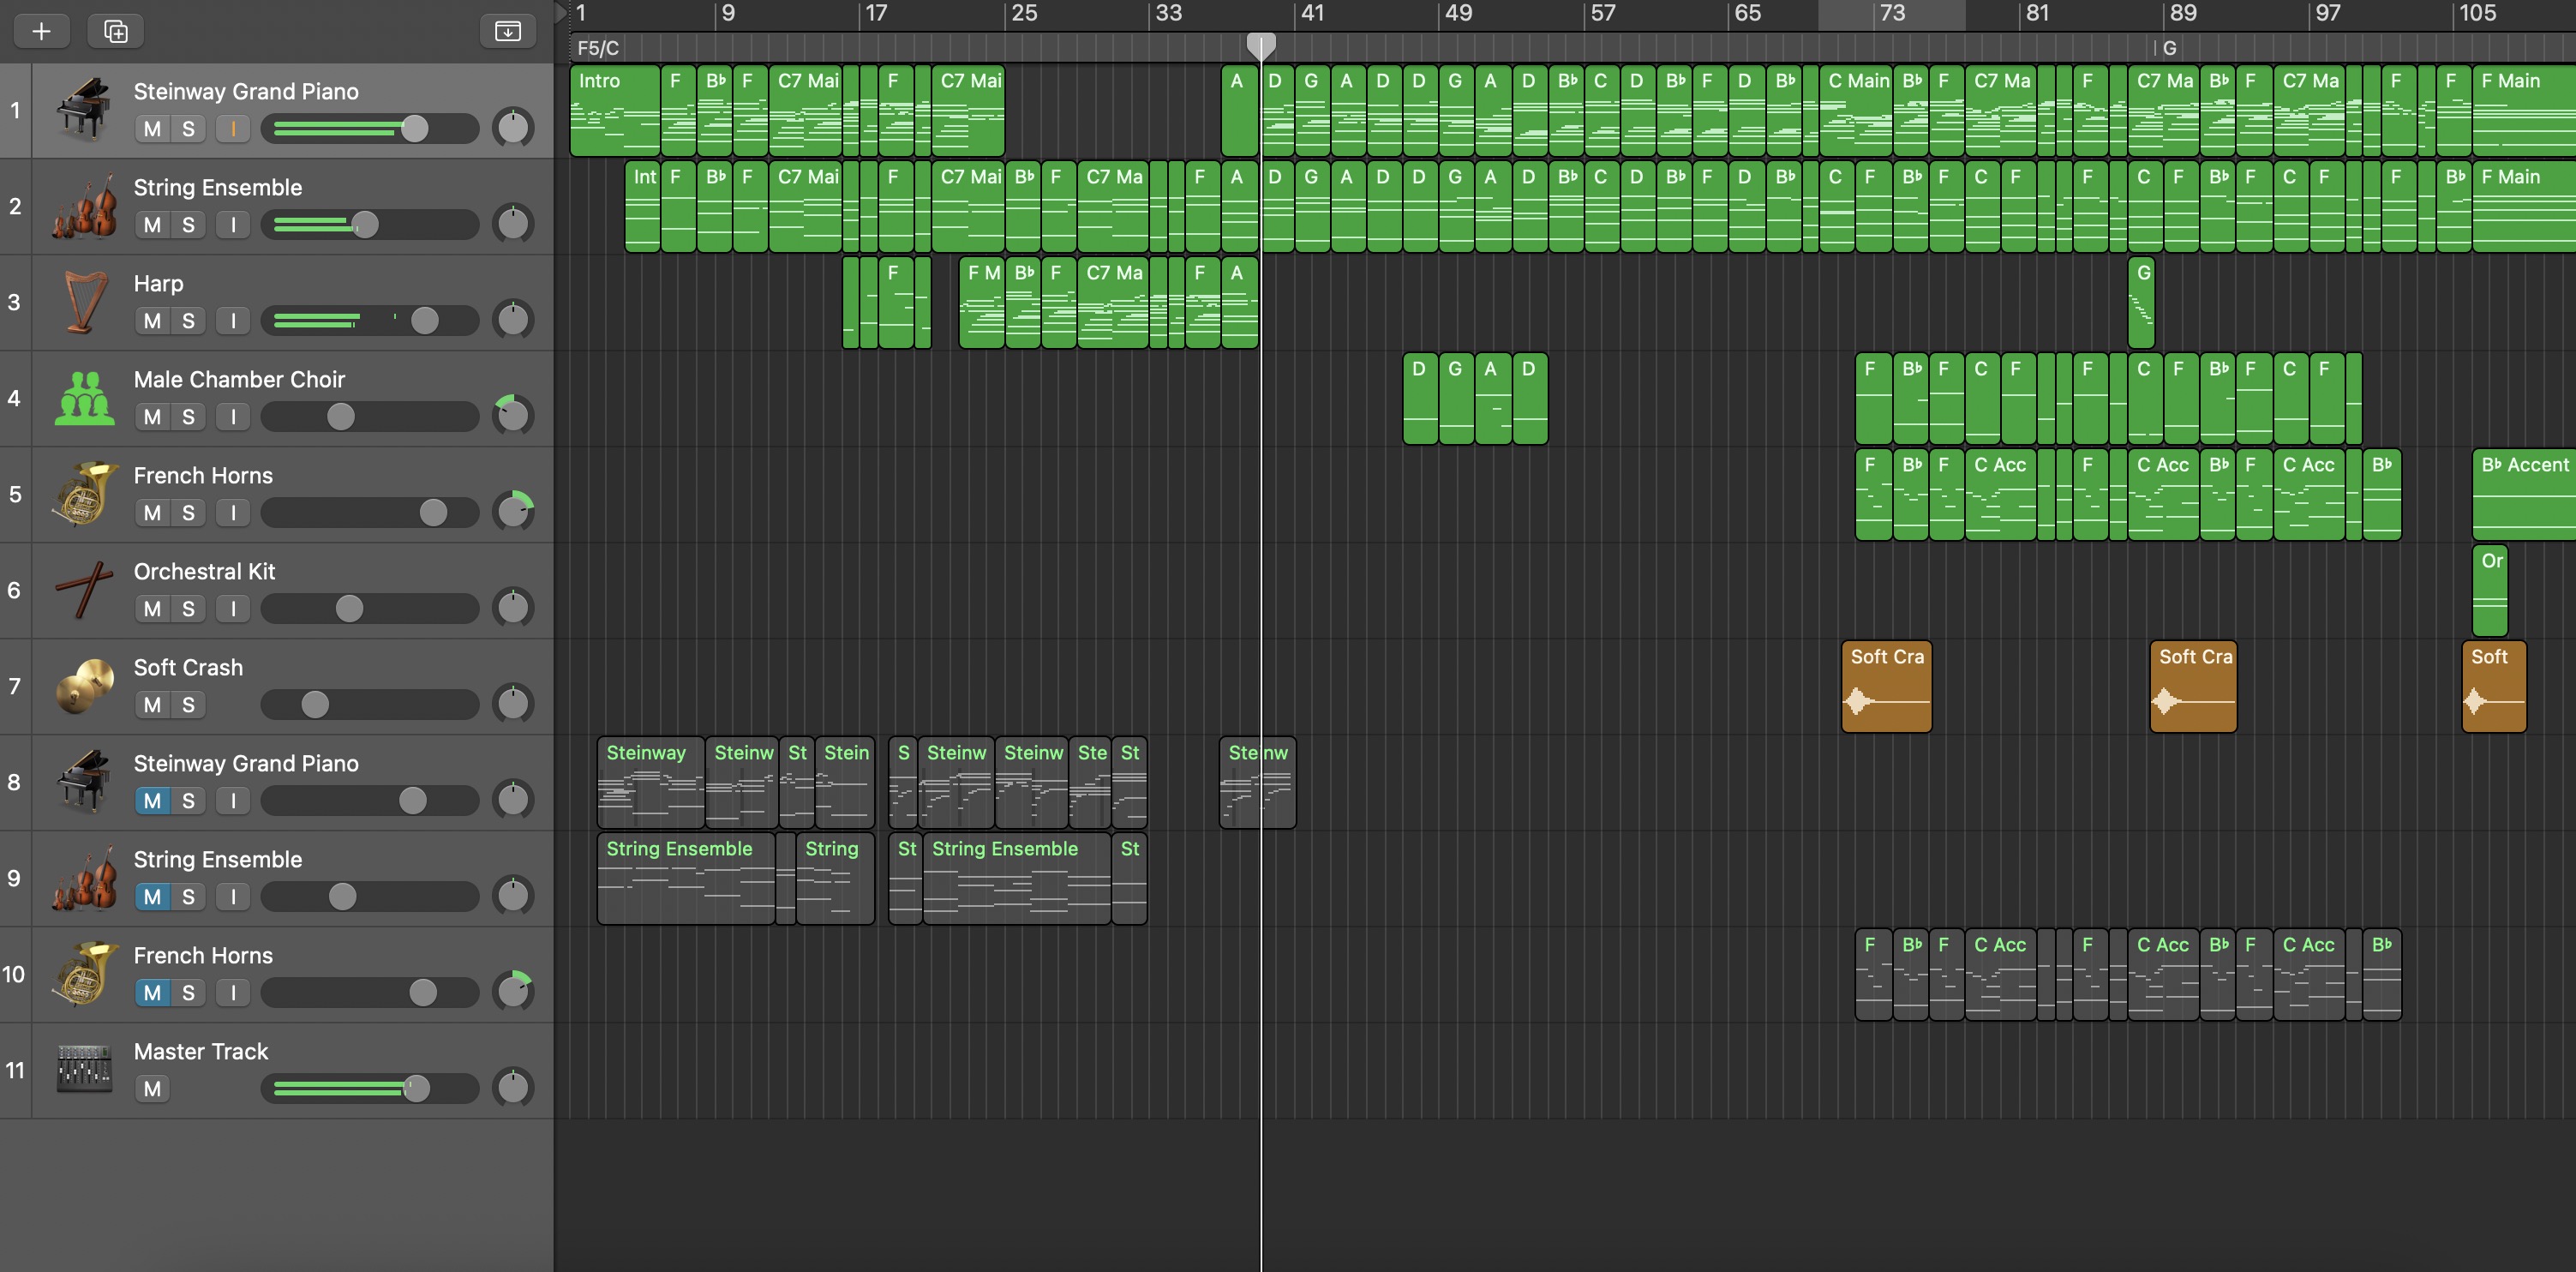
Task: Click the add new track plus button
Action: [x=41, y=31]
